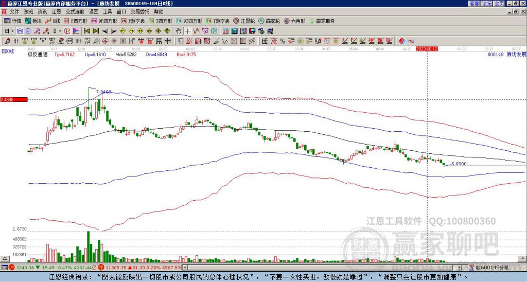The width and height of the screenshot is (527, 282).
Task: Click the horizontal scrollbar right arrow
Action: click(459, 268)
